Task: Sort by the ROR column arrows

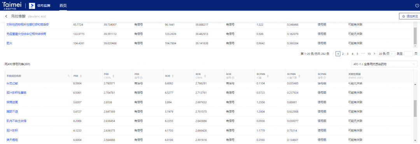Action: (x=173, y=76)
